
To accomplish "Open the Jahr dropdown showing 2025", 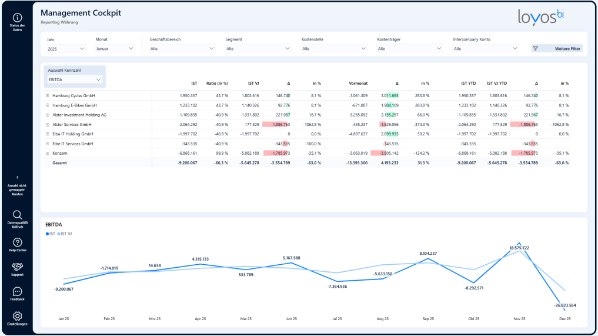I will tap(66, 48).
